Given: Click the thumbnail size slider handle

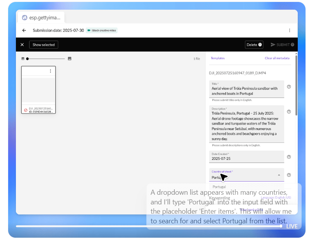Looking at the screenshot, I should [x=28, y=59].
